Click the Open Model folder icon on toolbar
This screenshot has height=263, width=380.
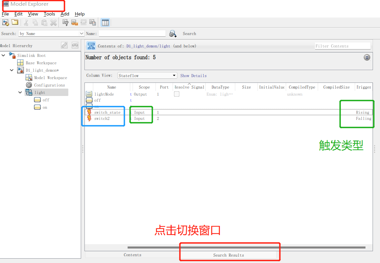click(x=14, y=22)
